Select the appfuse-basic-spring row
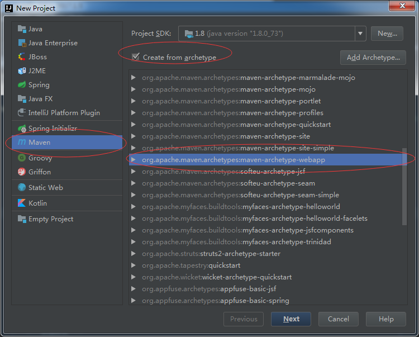The height and width of the screenshot is (337, 419). 268,300
